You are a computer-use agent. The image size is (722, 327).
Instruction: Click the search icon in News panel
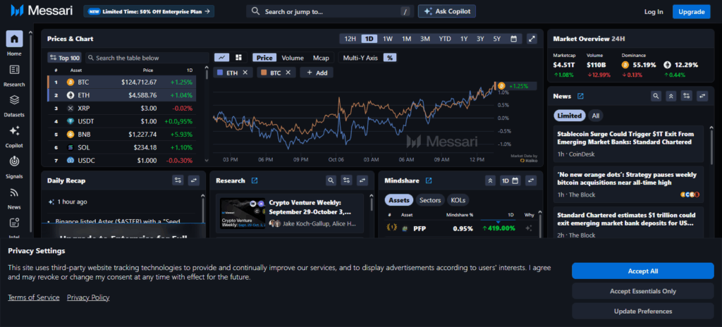656,96
